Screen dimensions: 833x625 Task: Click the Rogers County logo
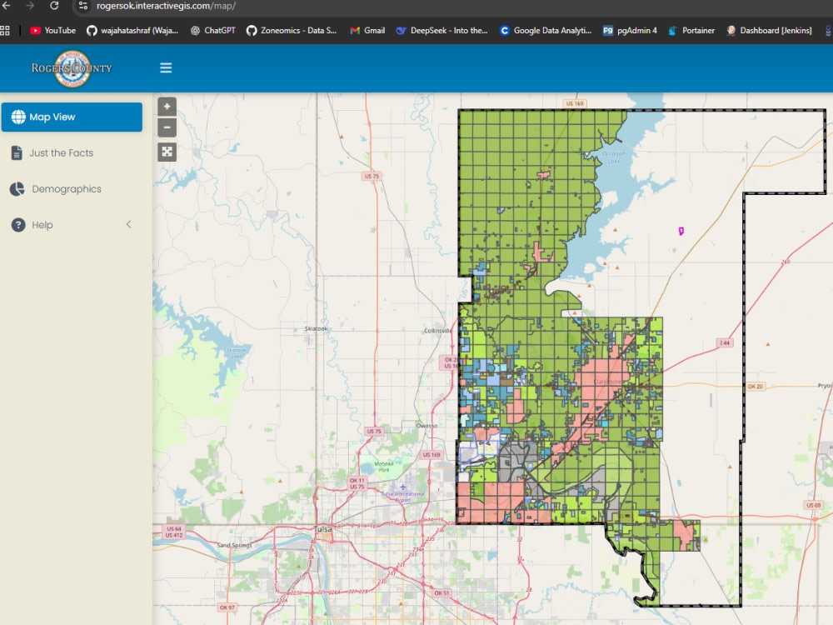coord(72,68)
